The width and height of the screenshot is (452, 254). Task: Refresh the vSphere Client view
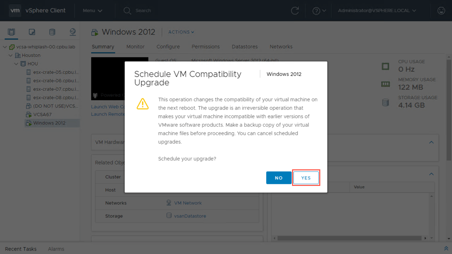(295, 11)
